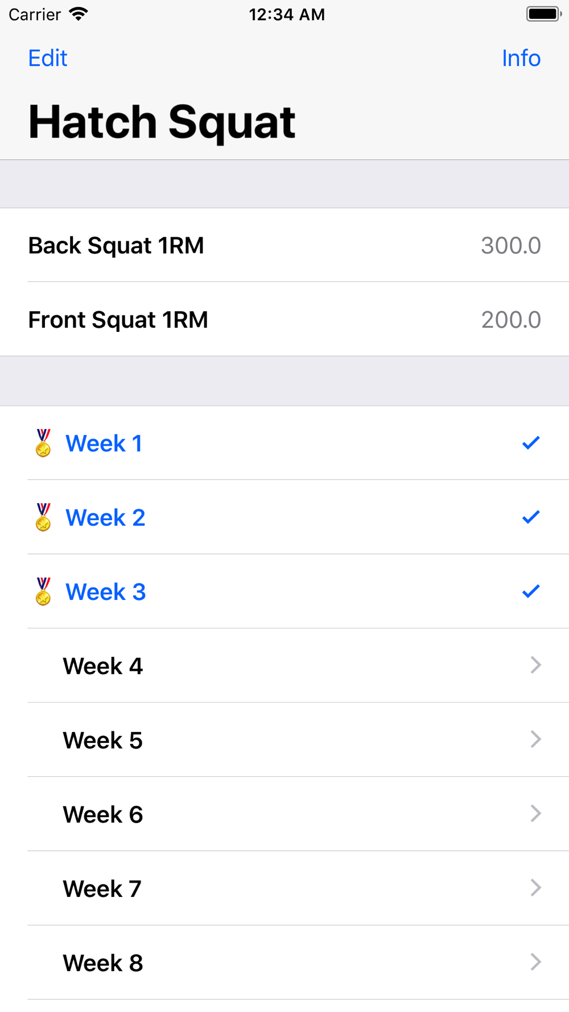Tap the Edit button

48,58
